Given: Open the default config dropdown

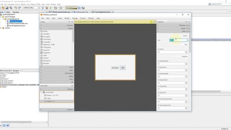Looking at the screenshot, I should click(39, 8).
